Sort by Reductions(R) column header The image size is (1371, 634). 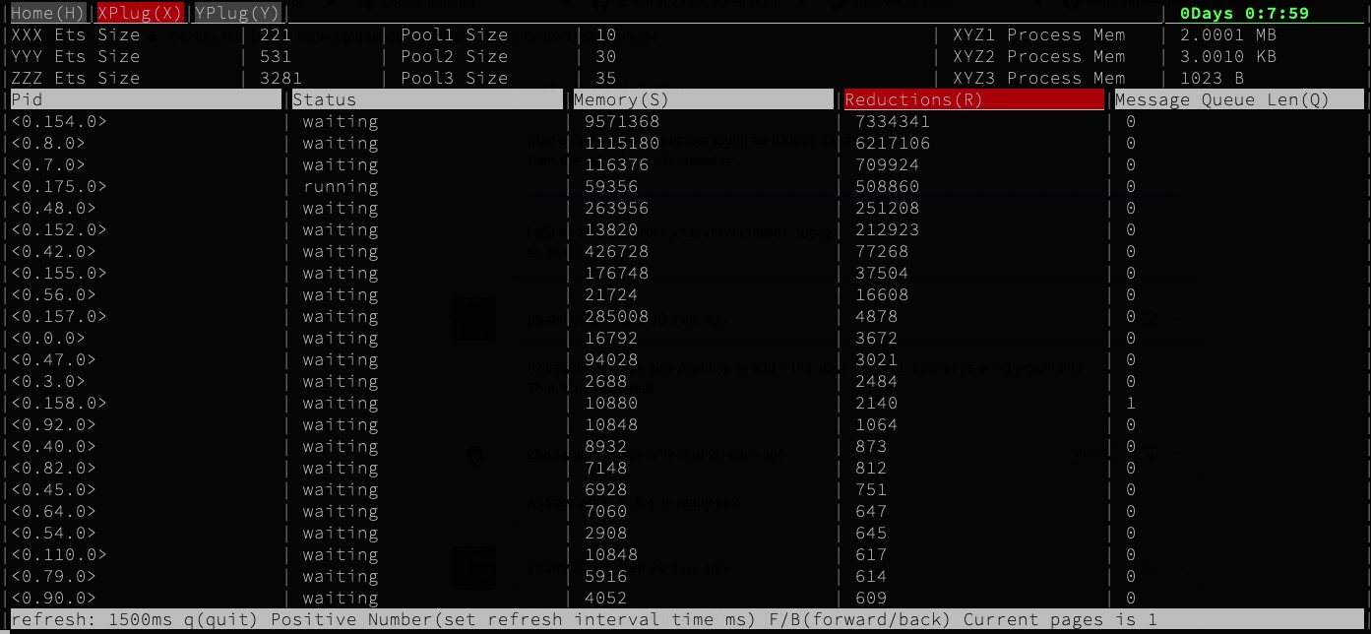[973, 99]
